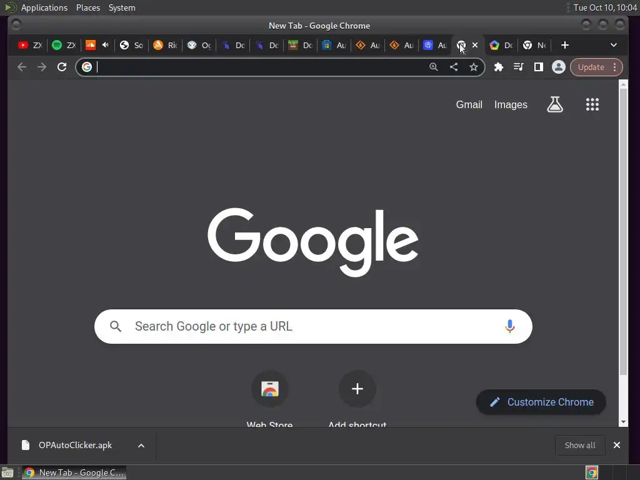Open the media controls icon

point(518,67)
